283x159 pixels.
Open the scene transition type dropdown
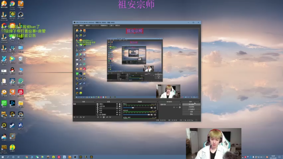tap(170, 104)
